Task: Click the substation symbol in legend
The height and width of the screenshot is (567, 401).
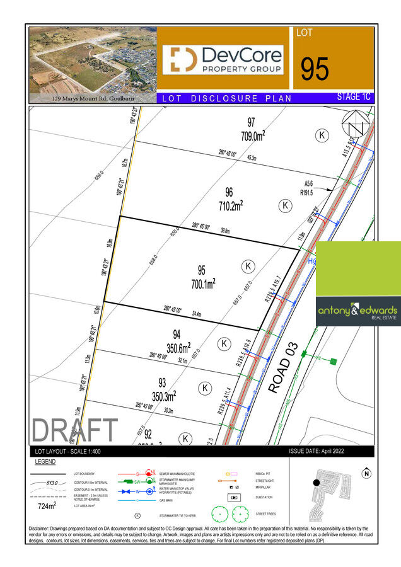Action: pyautogui.click(x=234, y=498)
